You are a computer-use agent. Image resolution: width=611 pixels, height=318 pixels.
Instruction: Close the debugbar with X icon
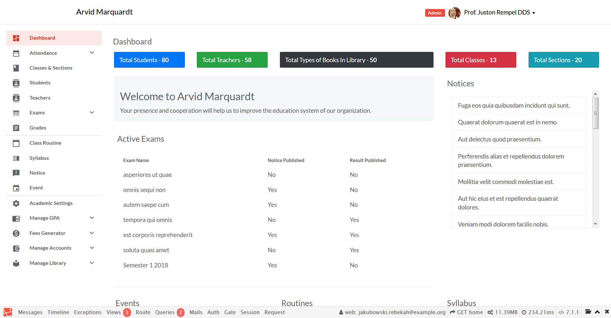607,312
